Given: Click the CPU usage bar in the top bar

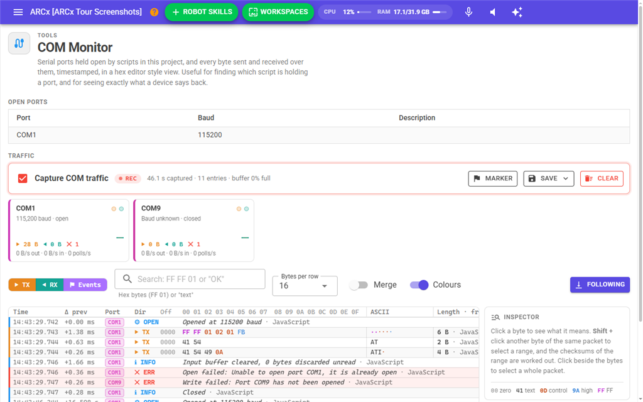Looking at the screenshot, I should 364,12.
